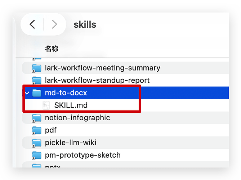Click the notion-infographic folder icon
The width and height of the screenshot is (241, 180).
(37, 118)
